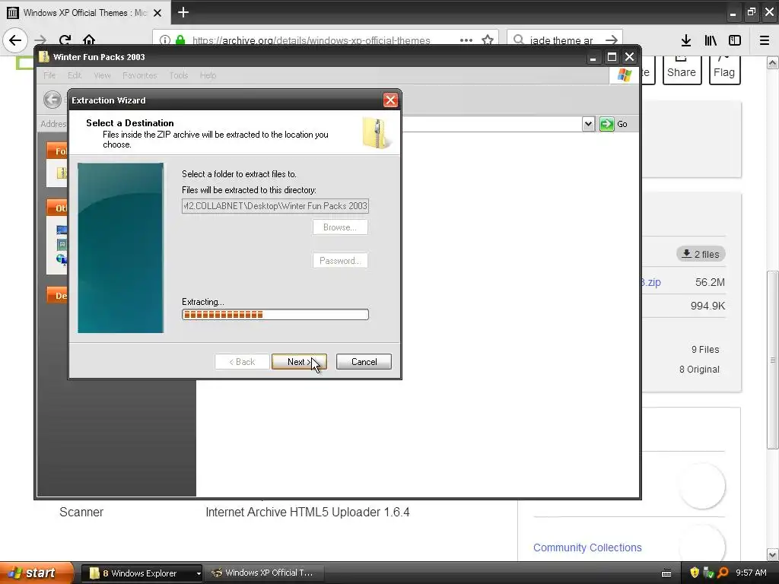Bookmark this page with star icon

pos(488,40)
